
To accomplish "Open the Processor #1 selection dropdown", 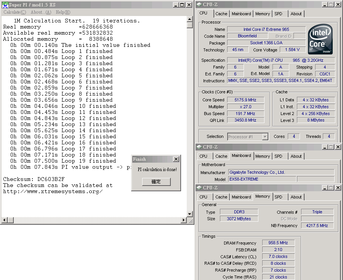I will tap(265, 137).
